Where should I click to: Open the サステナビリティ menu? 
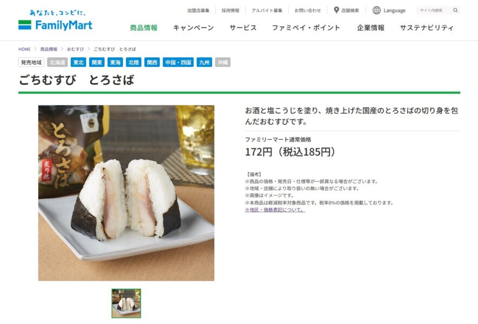(x=427, y=28)
